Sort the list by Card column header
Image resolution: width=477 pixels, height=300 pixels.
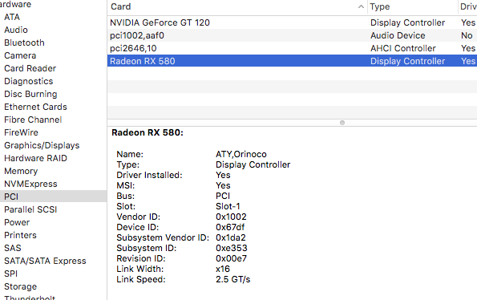121,6
